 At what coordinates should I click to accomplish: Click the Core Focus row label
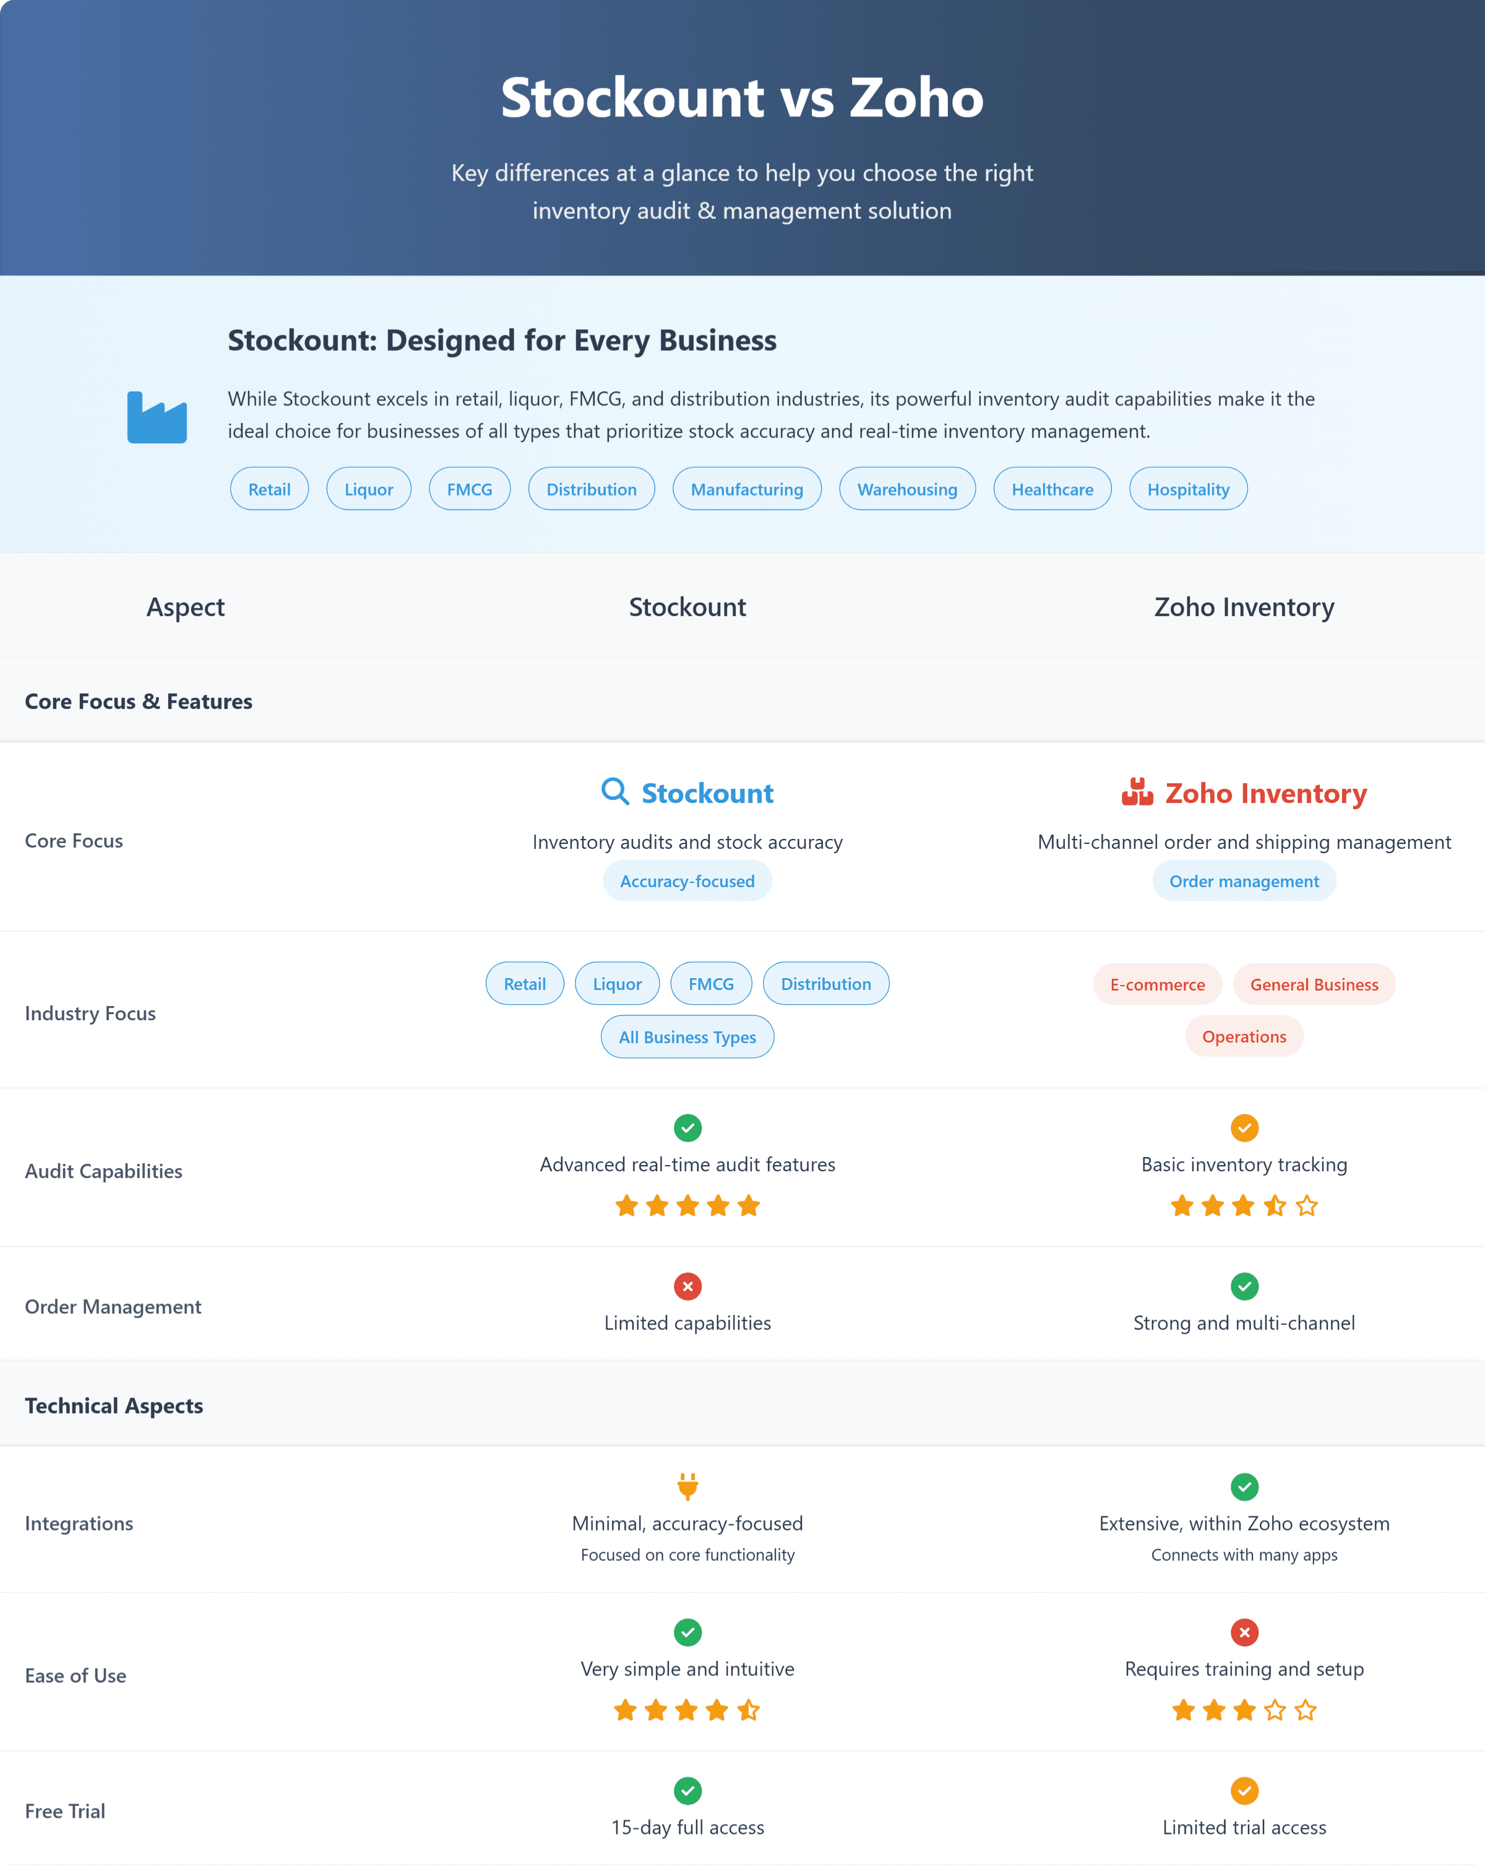tap(74, 840)
